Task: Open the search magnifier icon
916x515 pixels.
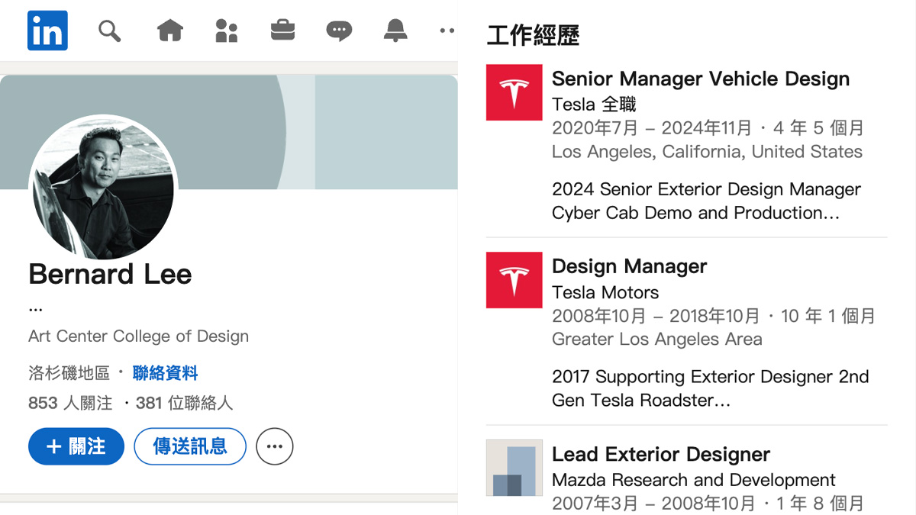Action: coord(110,31)
